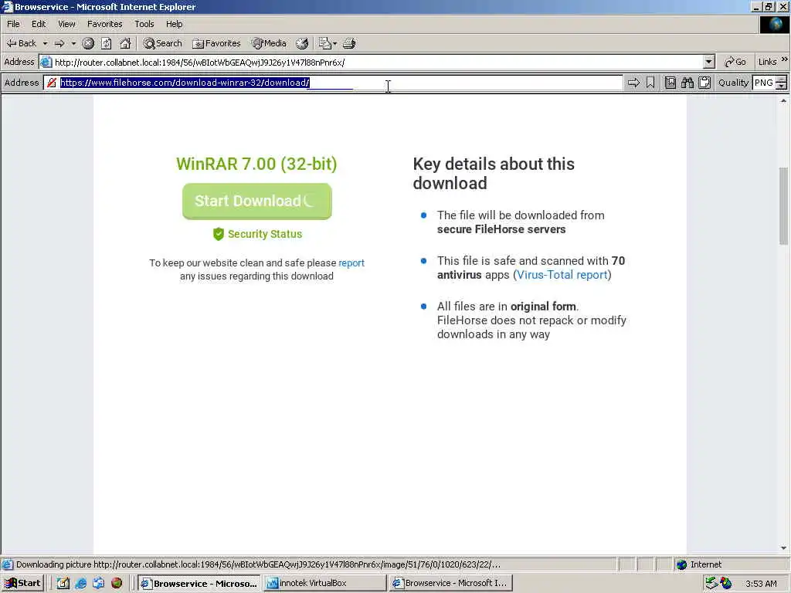
Task: Click the Start Download button
Action: point(256,202)
